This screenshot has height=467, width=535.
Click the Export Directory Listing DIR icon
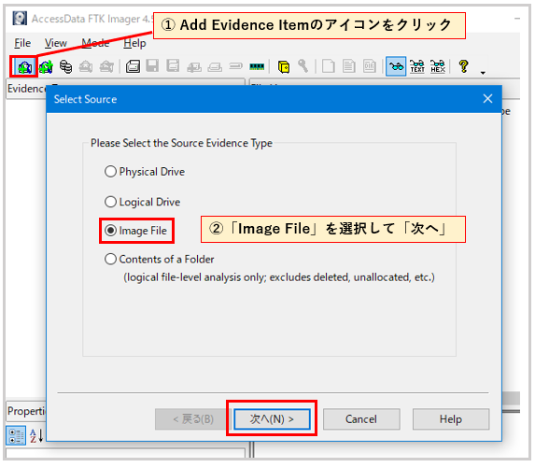[370, 66]
